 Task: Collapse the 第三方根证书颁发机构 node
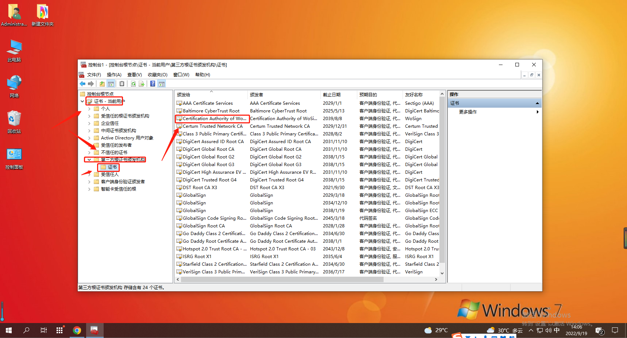[89, 160]
